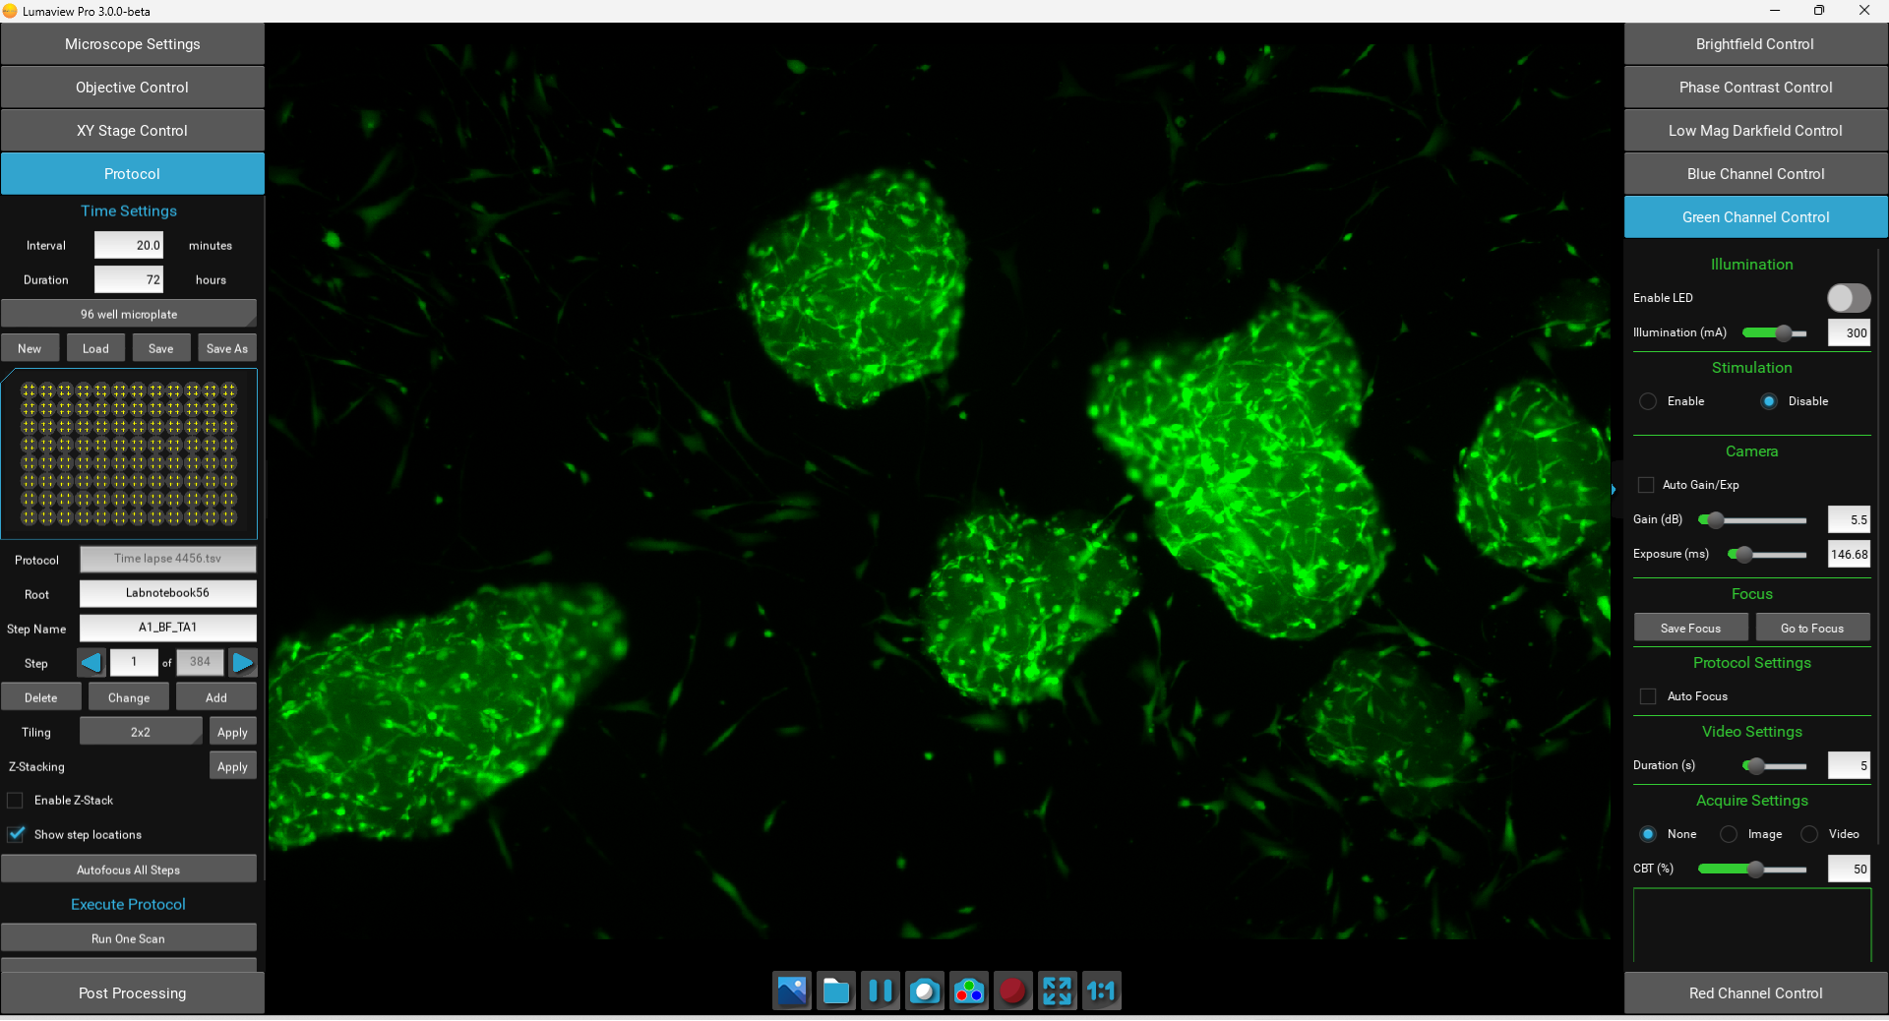Click Save Focus button

(x=1691, y=628)
